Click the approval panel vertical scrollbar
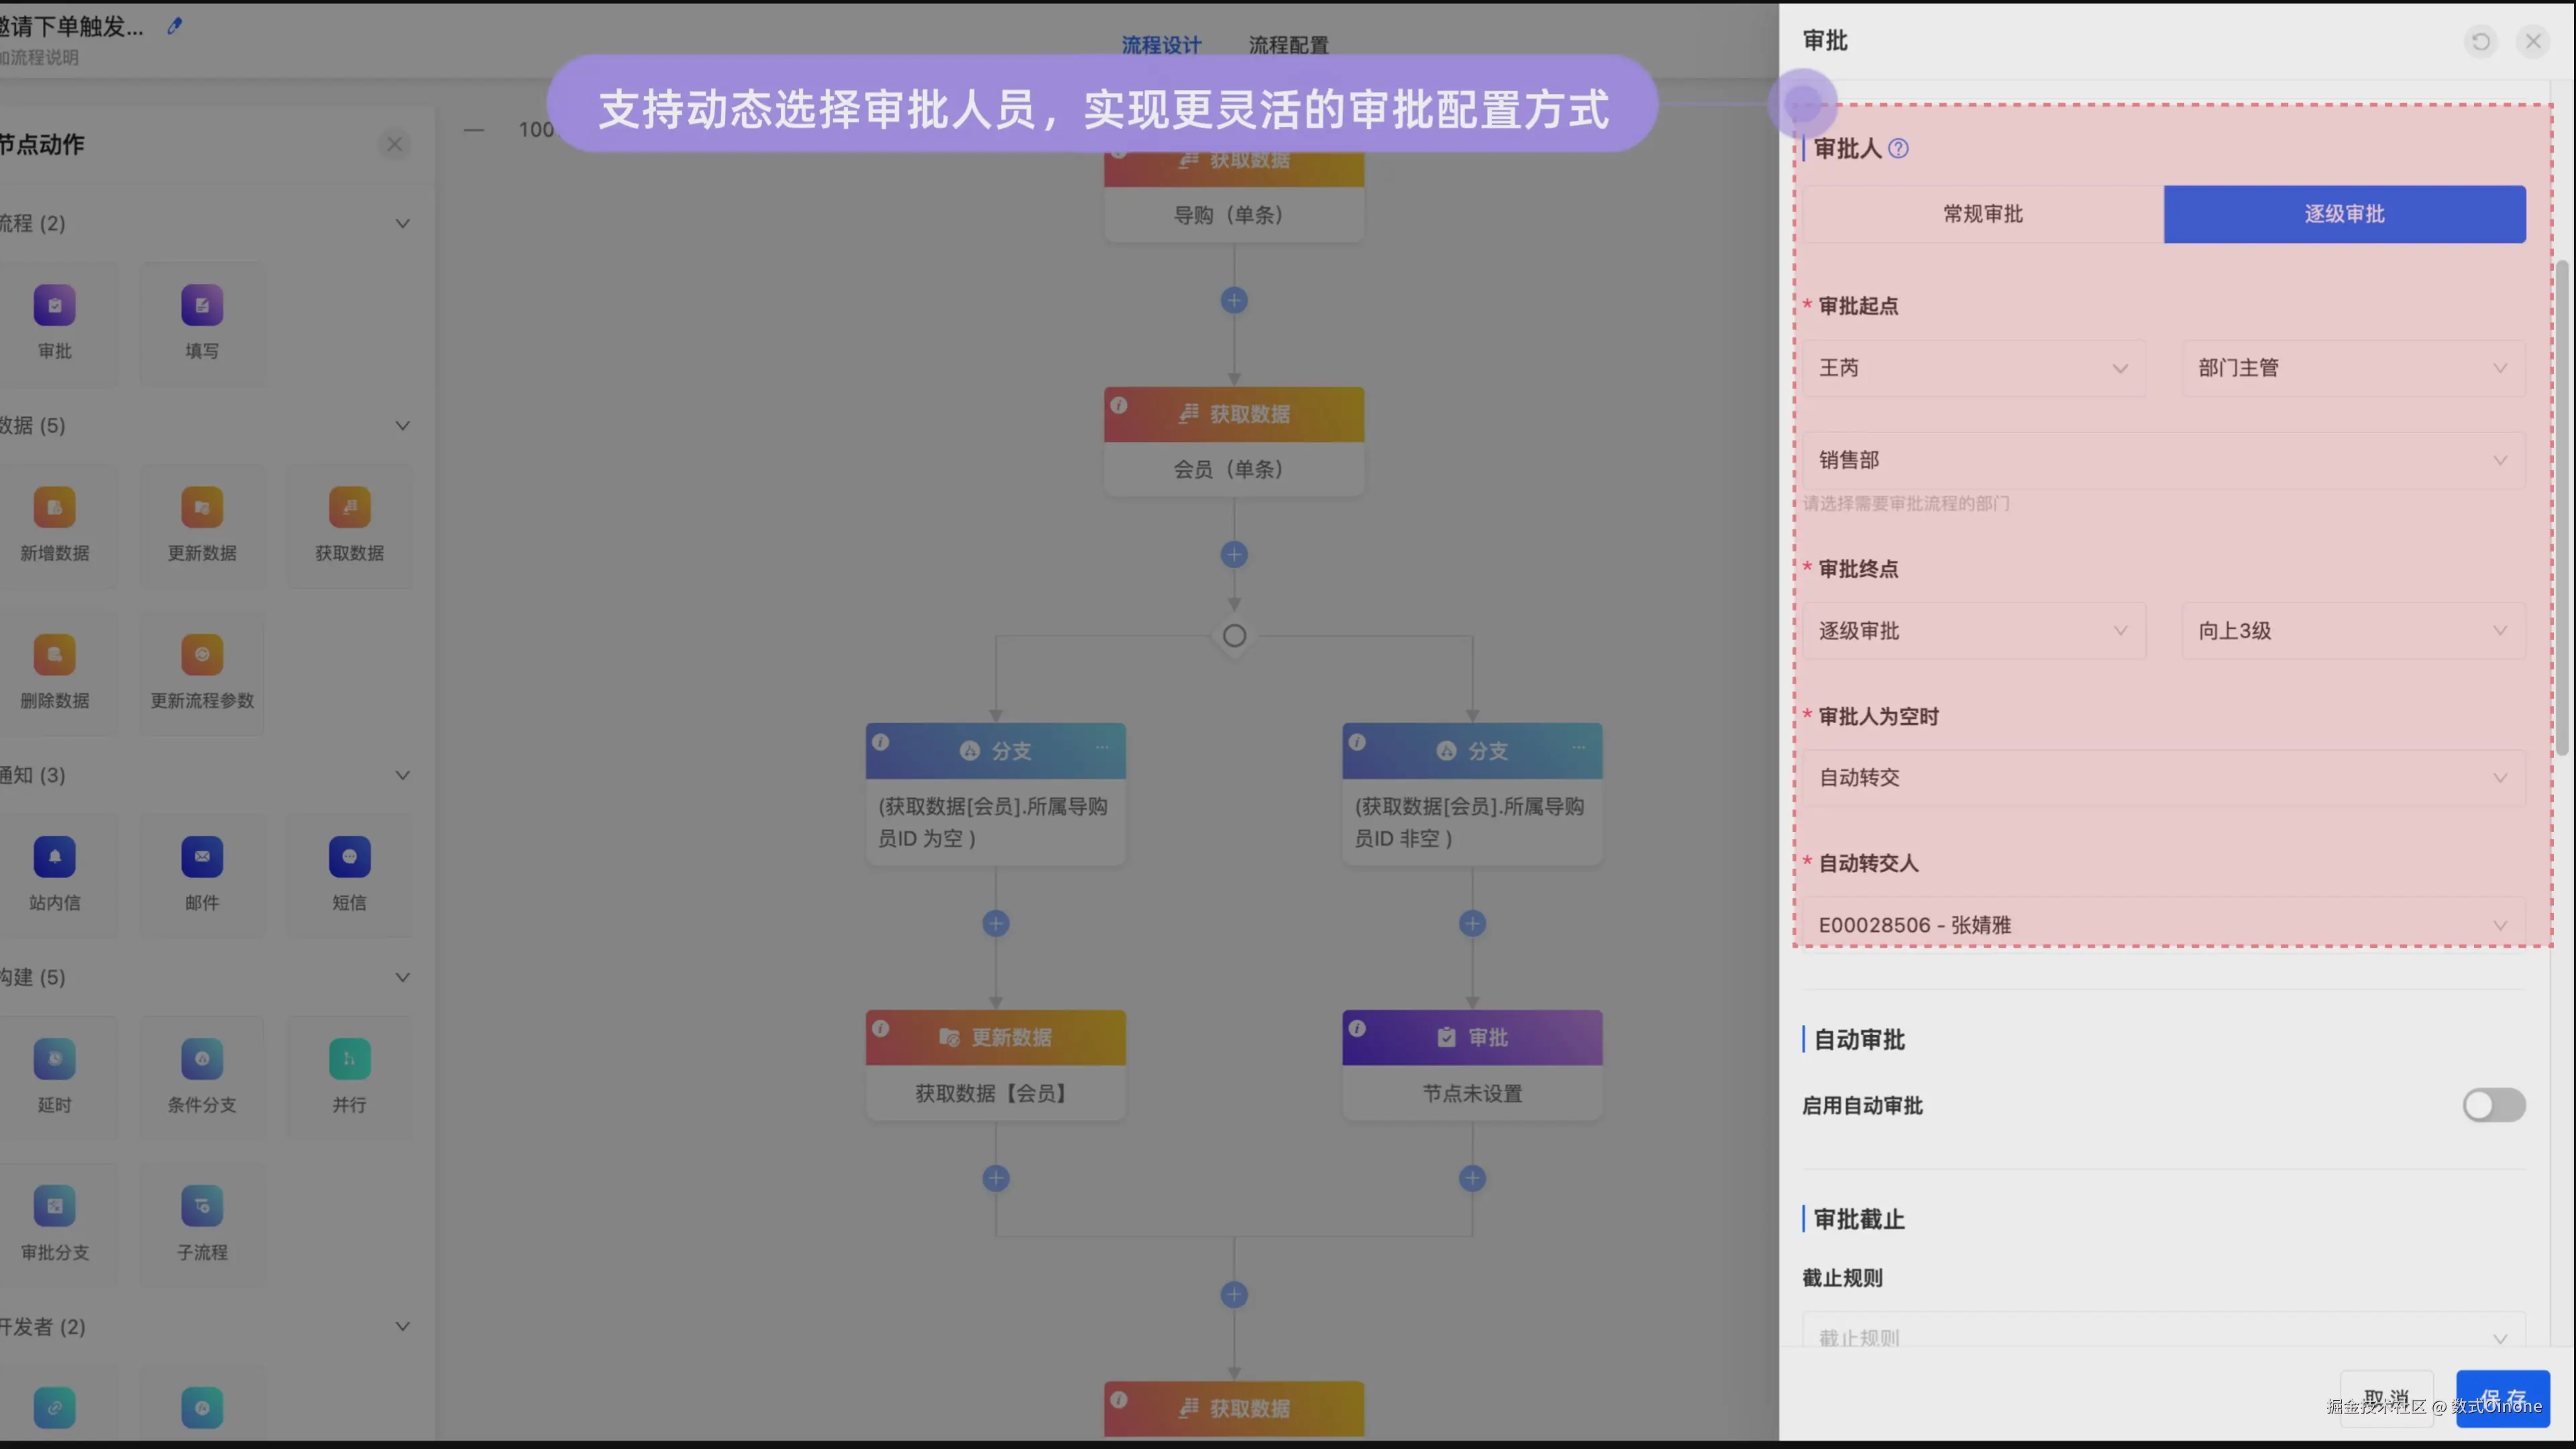The width and height of the screenshot is (2576, 1449). (x=2562, y=508)
